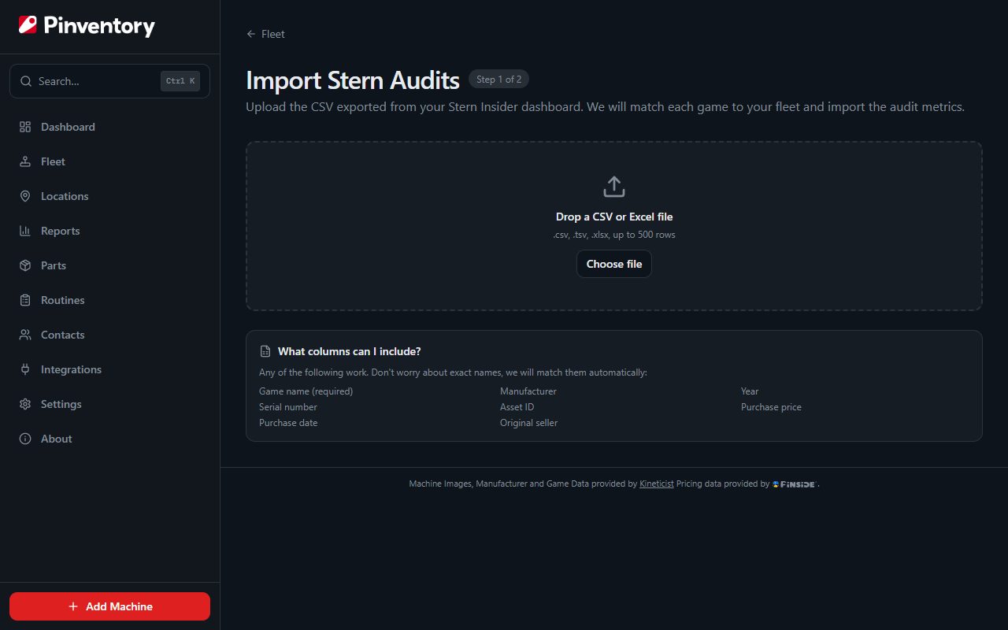1008x630 pixels.
Task: Click the Finside logo in footer
Action: [x=795, y=484]
